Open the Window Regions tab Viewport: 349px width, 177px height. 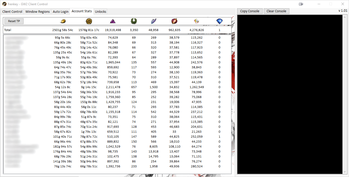(x=37, y=12)
